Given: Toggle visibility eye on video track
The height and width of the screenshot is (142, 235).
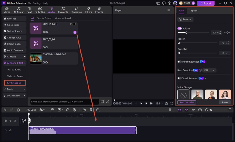Looking at the screenshot, I should coord(11,121).
